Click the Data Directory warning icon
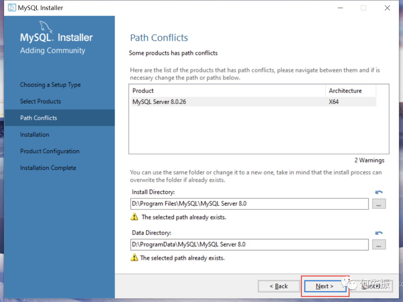The width and height of the screenshot is (403, 302). coord(134,257)
